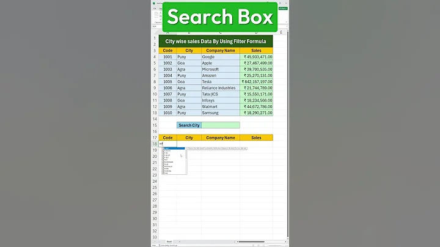
Task: Select 'Puny' city cell in row 4
Action: click(x=189, y=57)
